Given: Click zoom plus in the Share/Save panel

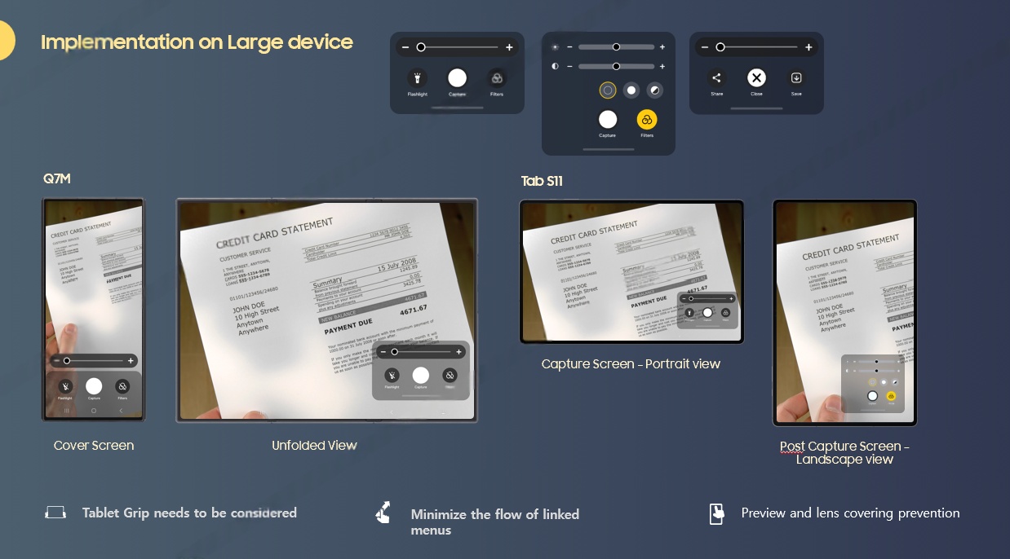Looking at the screenshot, I should (x=808, y=47).
